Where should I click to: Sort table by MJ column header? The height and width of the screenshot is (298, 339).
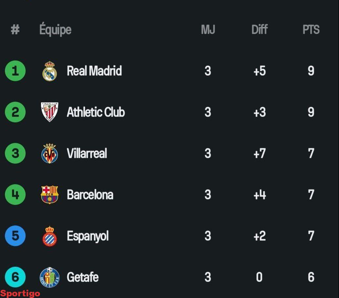pyautogui.click(x=208, y=30)
